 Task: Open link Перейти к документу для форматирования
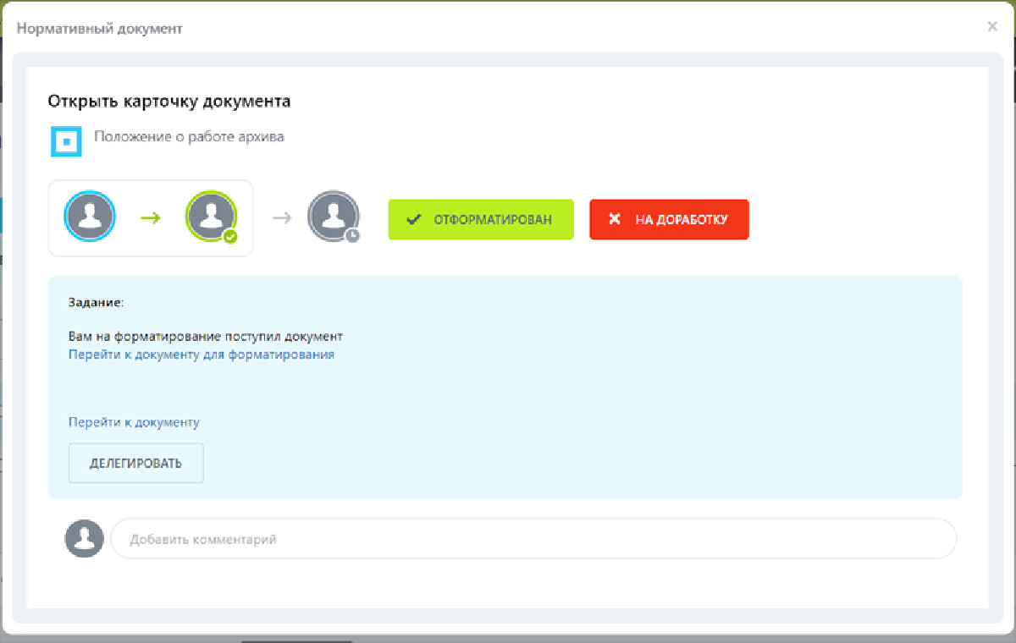pyautogui.click(x=202, y=354)
